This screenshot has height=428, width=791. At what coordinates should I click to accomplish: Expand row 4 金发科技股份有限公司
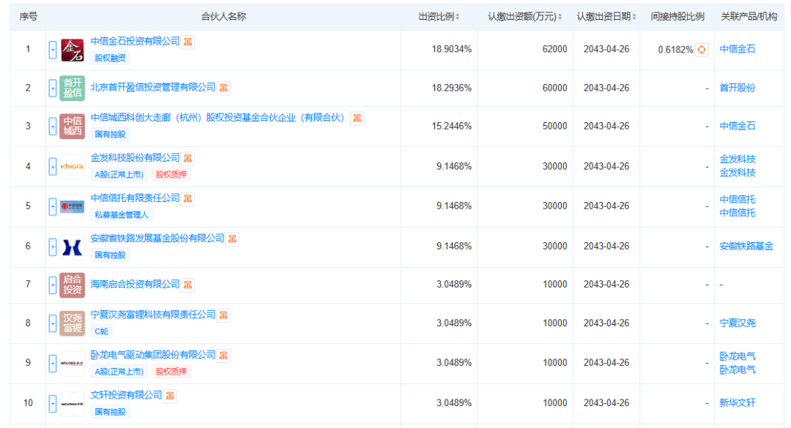point(53,167)
